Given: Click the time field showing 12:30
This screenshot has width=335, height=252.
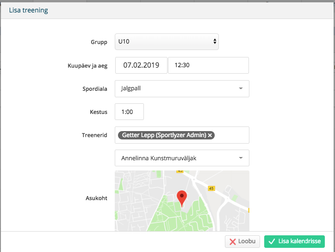Looking at the screenshot, I should pyautogui.click(x=208, y=65).
